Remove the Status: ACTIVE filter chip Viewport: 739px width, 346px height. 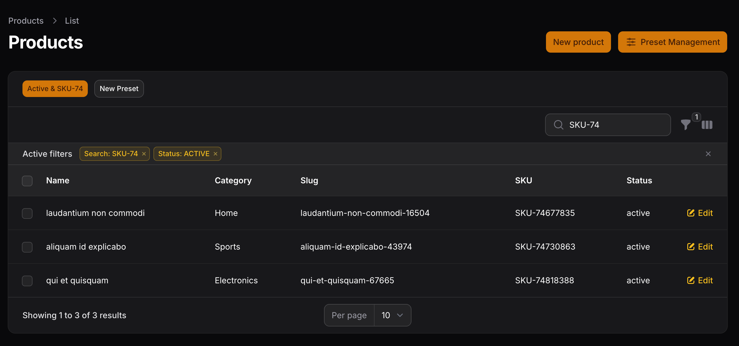215,153
